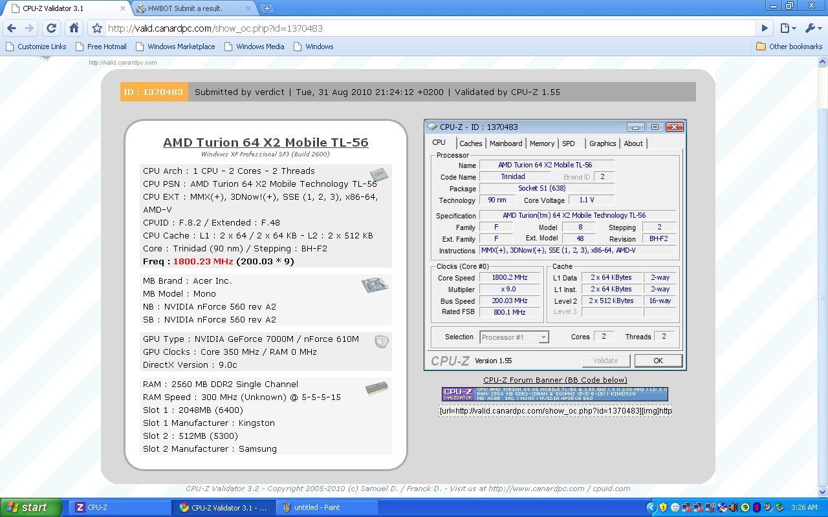Viewport: 828px width, 517px height.
Task: Open the browser home page
Action: [x=74, y=28]
